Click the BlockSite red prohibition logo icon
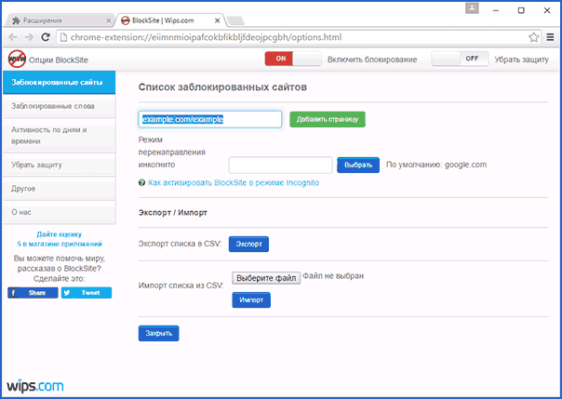The width and height of the screenshot is (562, 399). (x=17, y=60)
